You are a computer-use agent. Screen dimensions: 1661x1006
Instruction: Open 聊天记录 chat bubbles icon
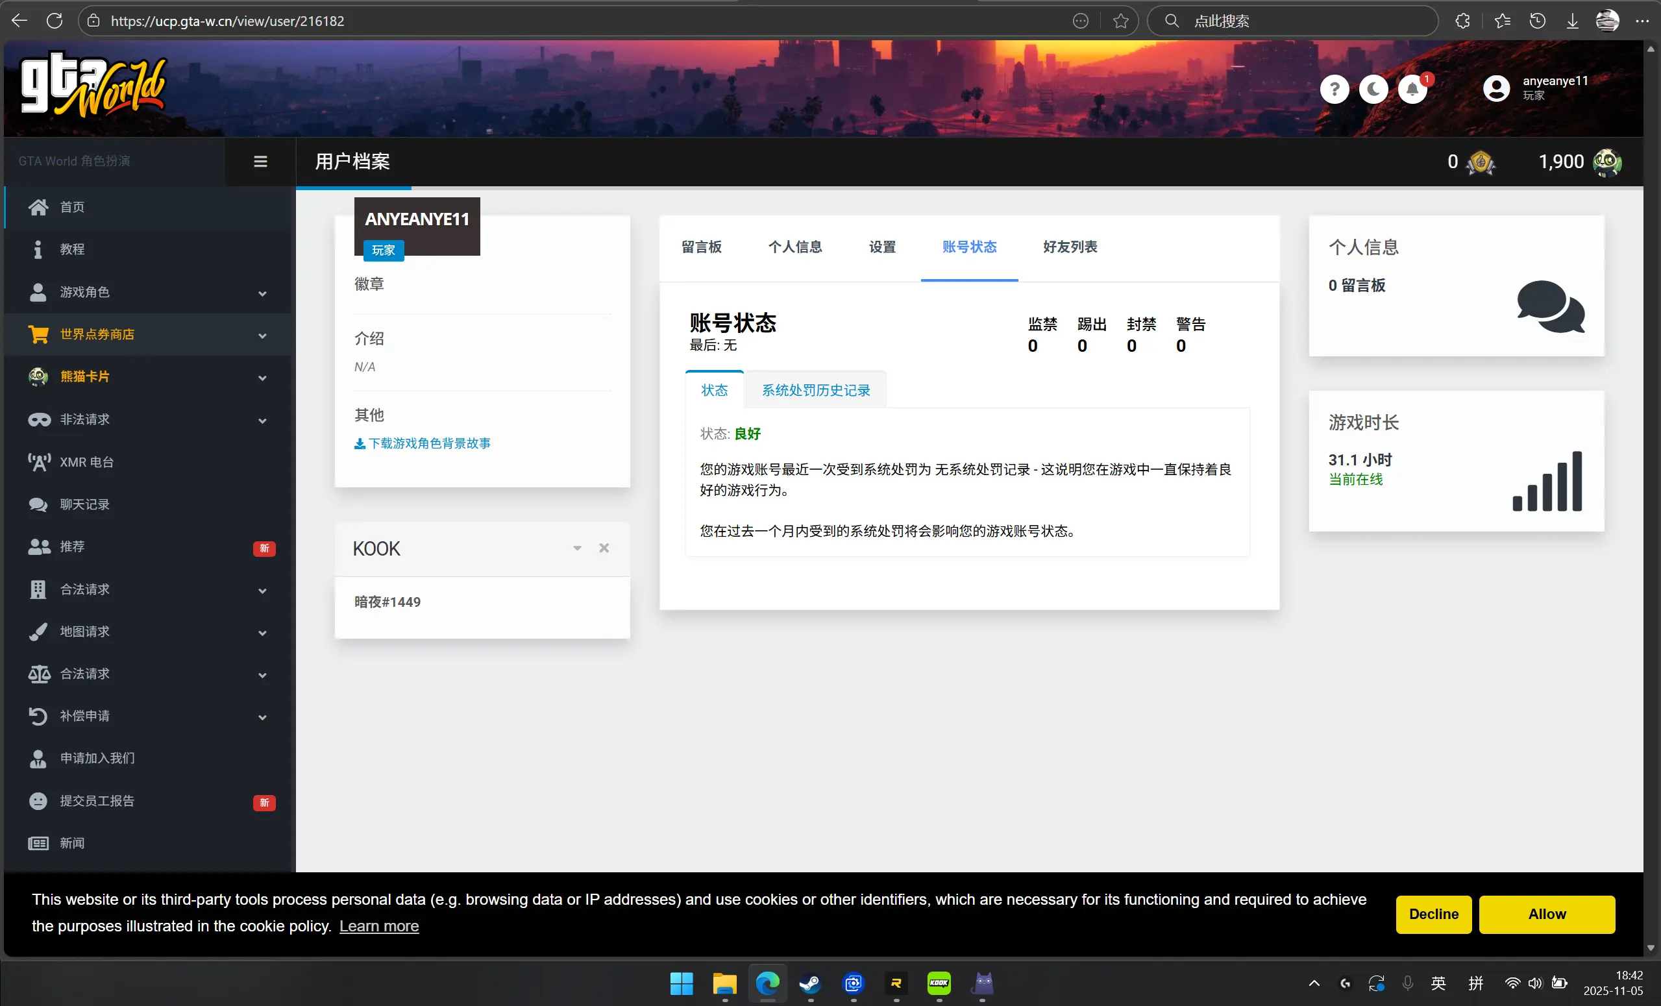point(38,504)
